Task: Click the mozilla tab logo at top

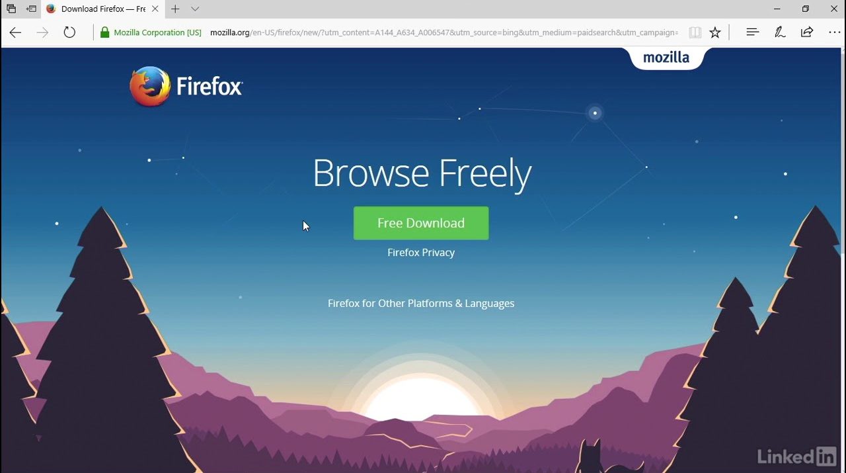Action: coord(666,58)
